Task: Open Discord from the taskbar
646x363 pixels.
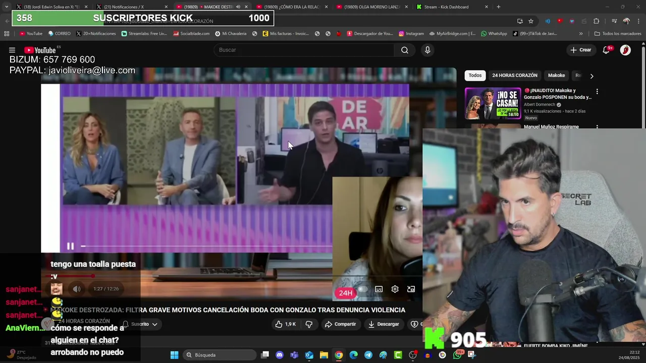Action: [280, 355]
